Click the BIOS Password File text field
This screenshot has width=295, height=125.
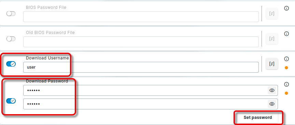(x=141, y=16)
